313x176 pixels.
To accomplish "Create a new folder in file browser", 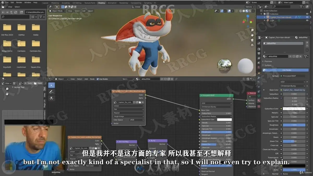I will click(x=21, y=12).
